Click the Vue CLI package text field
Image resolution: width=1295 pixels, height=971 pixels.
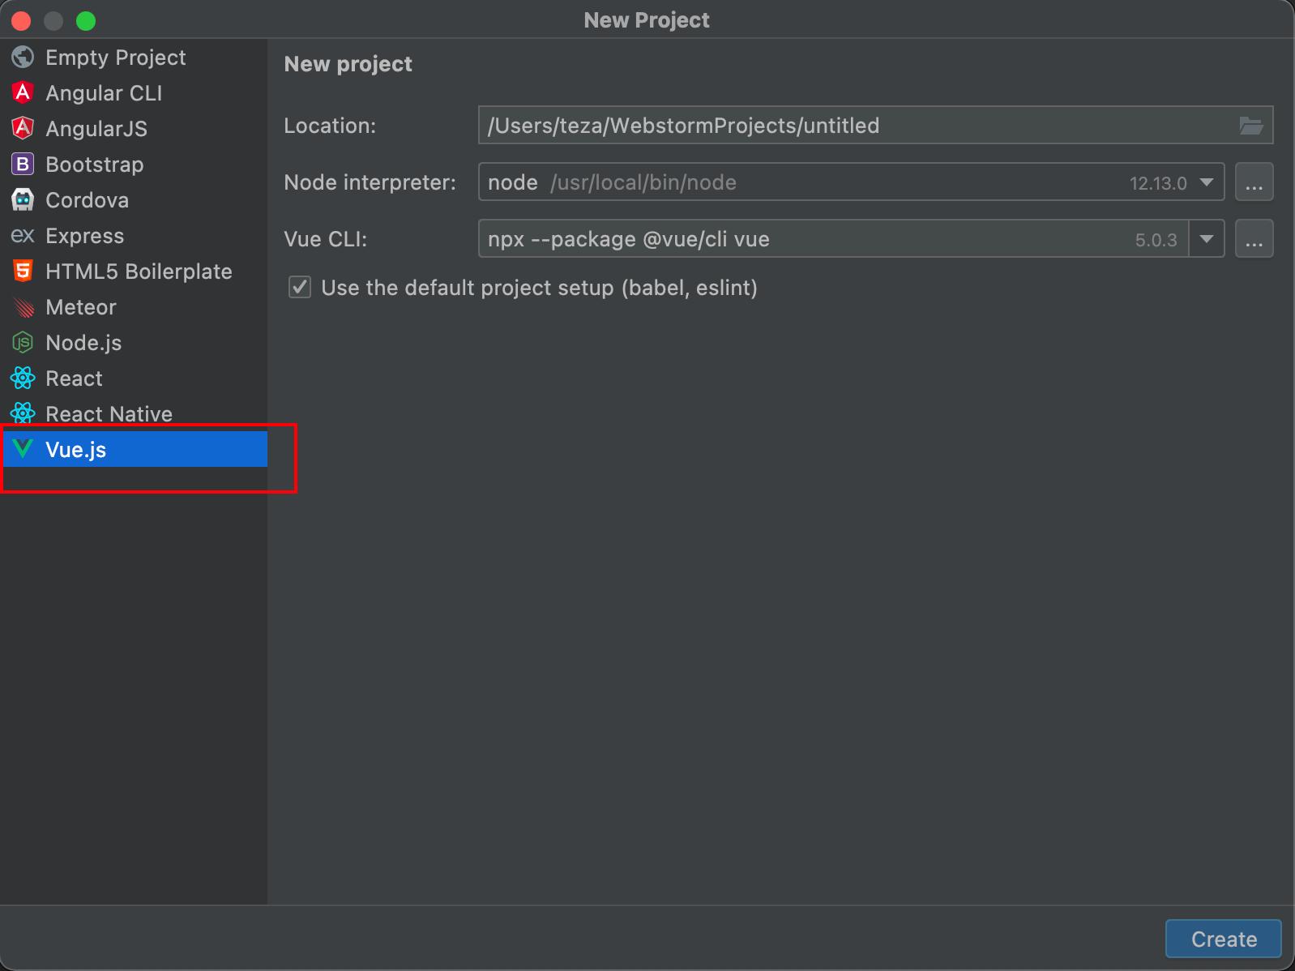pyautogui.click(x=833, y=238)
